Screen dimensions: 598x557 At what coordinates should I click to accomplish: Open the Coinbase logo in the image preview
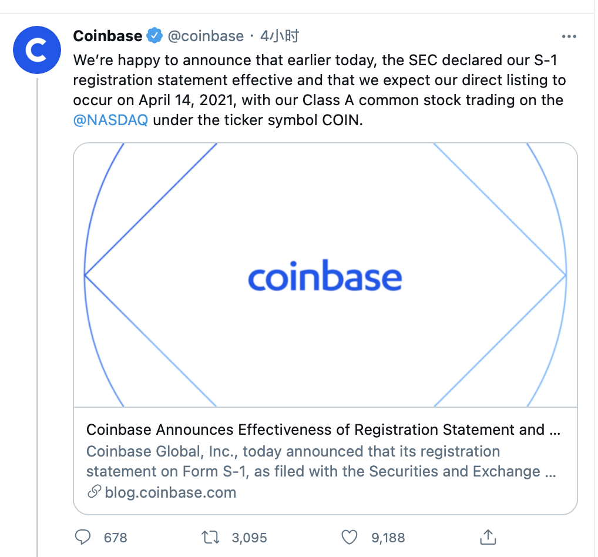[325, 276]
